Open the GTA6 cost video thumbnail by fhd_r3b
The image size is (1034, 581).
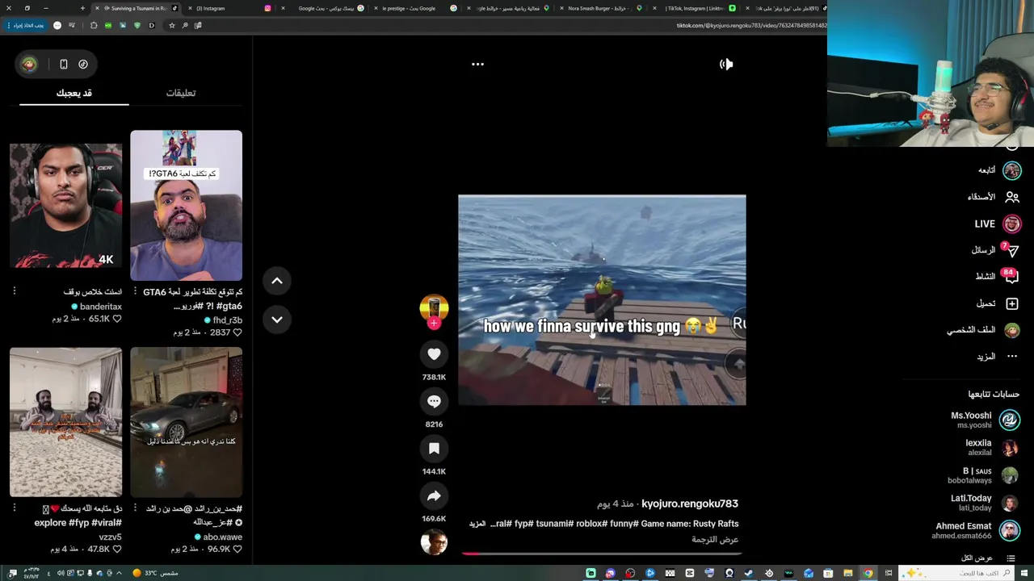[x=186, y=206]
